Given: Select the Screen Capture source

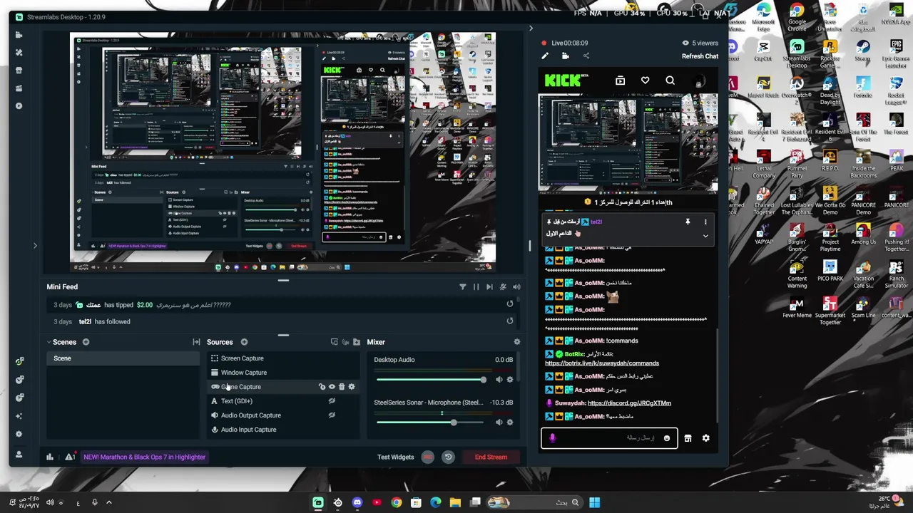Looking at the screenshot, I should click(283, 358).
